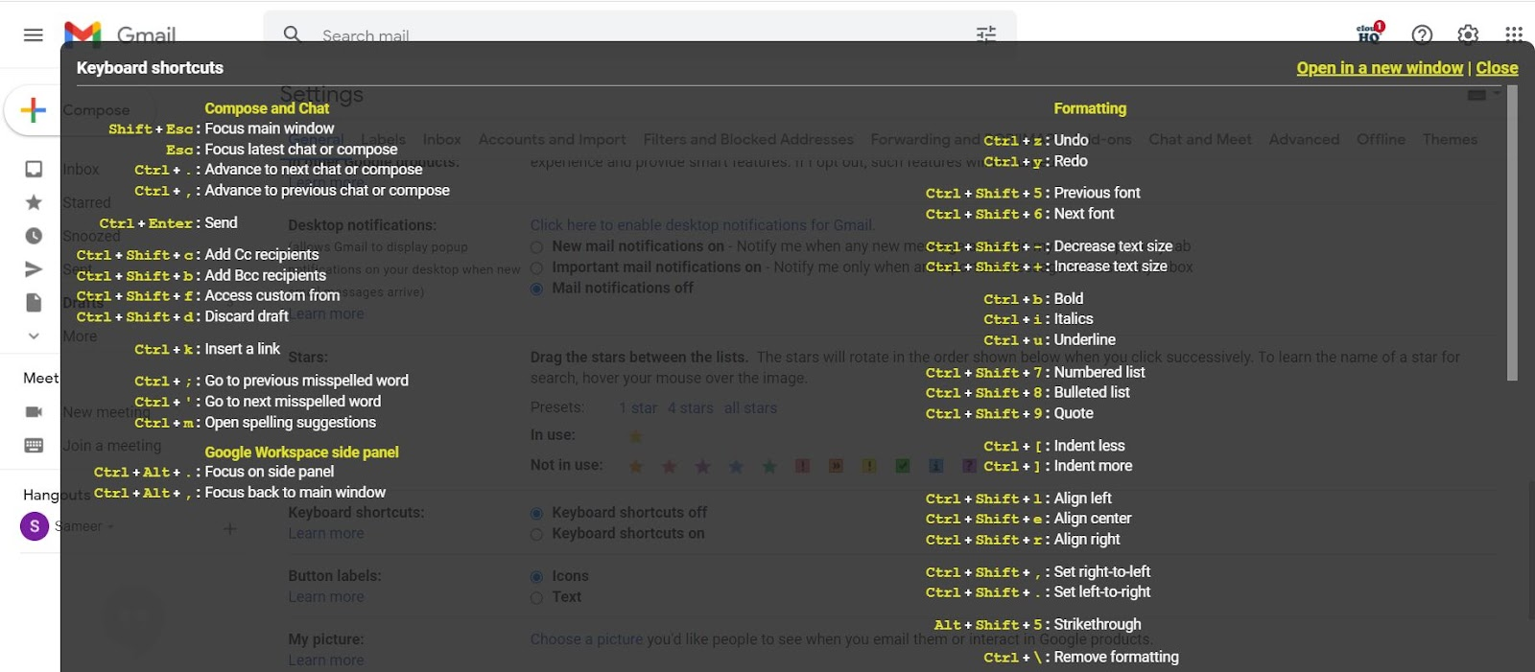Open Sent arrow icon in sidebar
This screenshot has height=672, width=1535.
[x=34, y=269]
